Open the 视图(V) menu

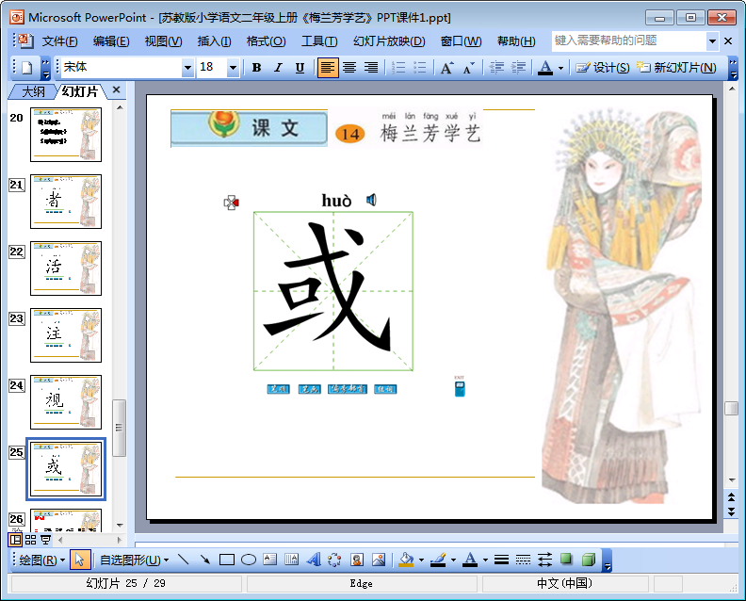163,41
